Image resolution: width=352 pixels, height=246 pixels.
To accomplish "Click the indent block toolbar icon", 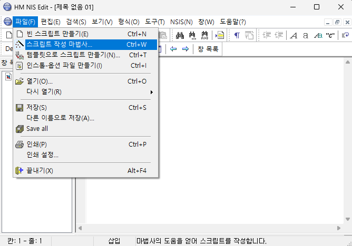I will pyautogui.click(x=267, y=35).
